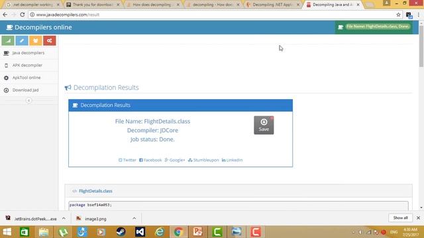Screen dimensions: 424x238
Task: Click the orange sidebar shortcut button
Action: 35,41
